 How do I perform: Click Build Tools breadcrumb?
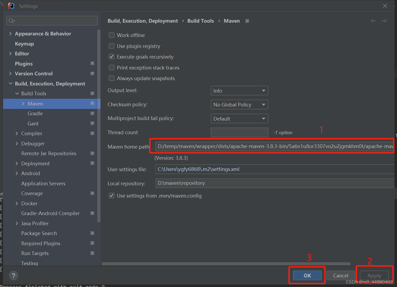click(201, 21)
